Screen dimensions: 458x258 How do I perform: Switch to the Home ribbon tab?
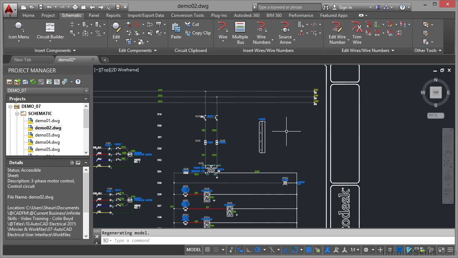click(x=28, y=15)
